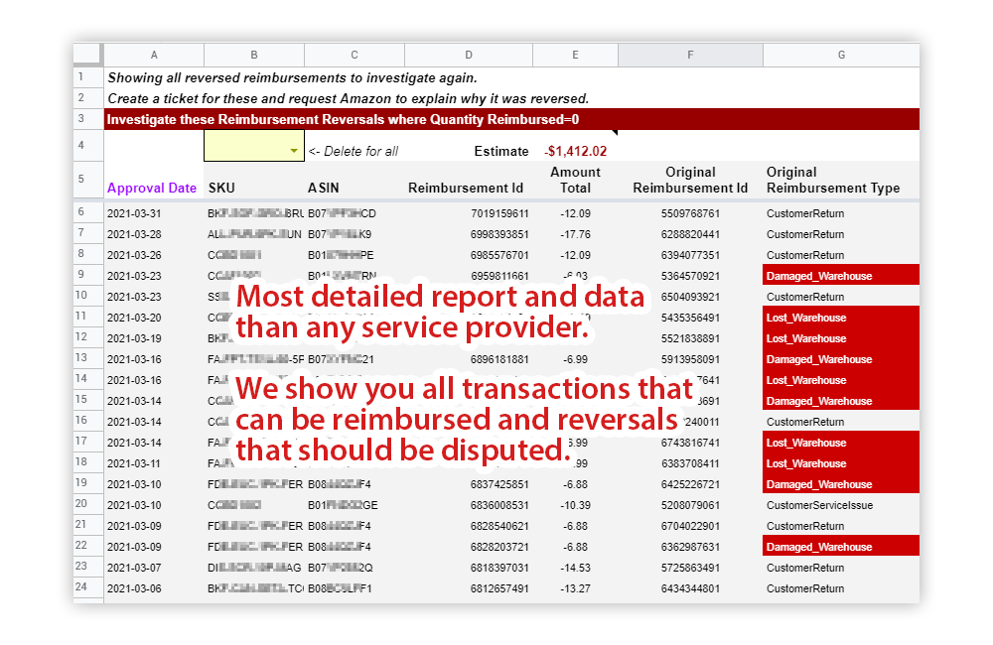Select the CustomerReturn cell in row 6
This screenshot has height=645, width=993.
pos(841,213)
